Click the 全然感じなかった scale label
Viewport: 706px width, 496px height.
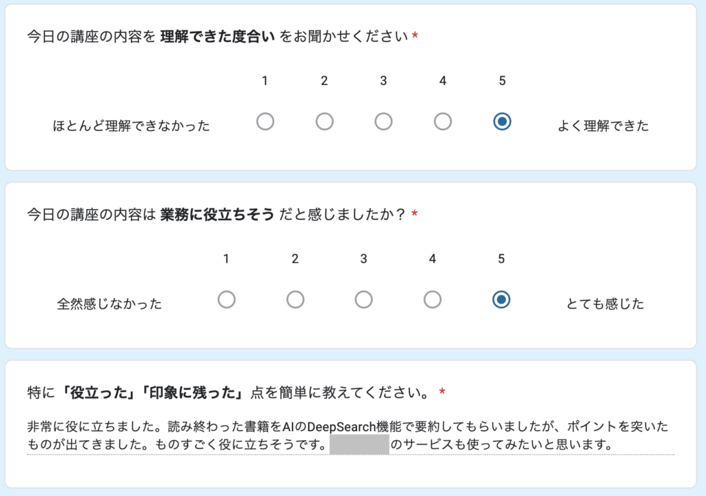click(x=110, y=304)
